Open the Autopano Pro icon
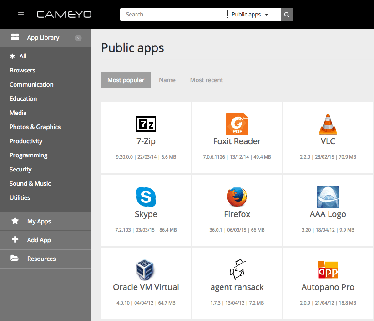The width and height of the screenshot is (374, 321). coord(328,269)
